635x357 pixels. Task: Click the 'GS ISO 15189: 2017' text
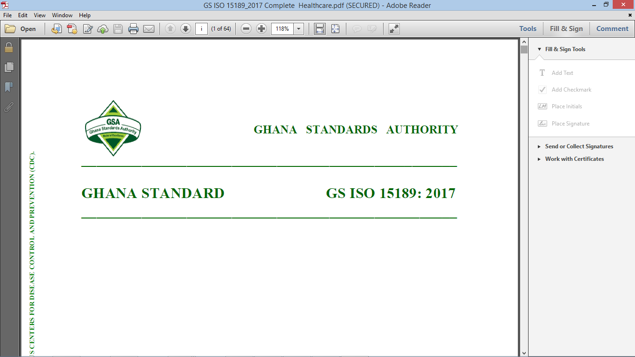pos(390,193)
